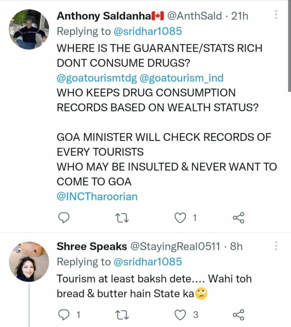
Task: Share Anthony Saldanha's tweet
Action: coord(238,217)
